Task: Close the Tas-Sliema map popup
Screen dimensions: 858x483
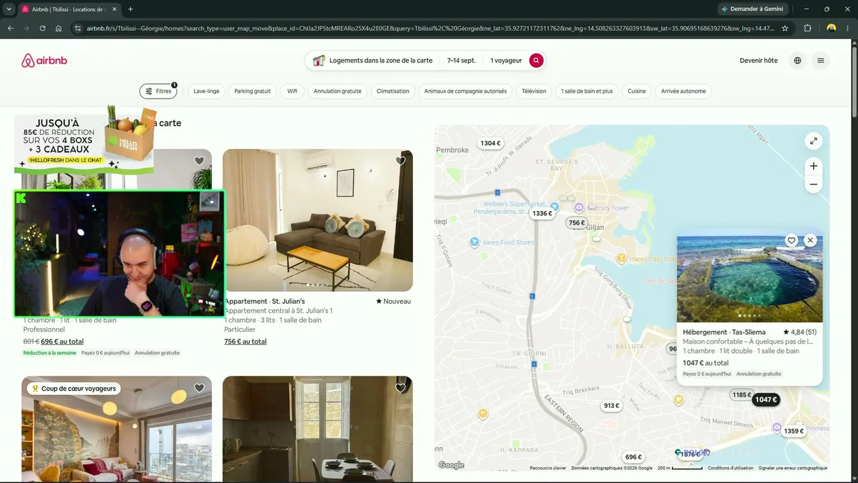Action: click(x=810, y=240)
